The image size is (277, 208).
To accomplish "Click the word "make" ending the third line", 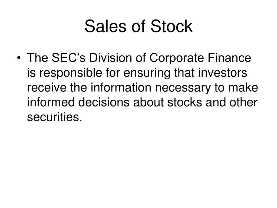I will (243, 87).
